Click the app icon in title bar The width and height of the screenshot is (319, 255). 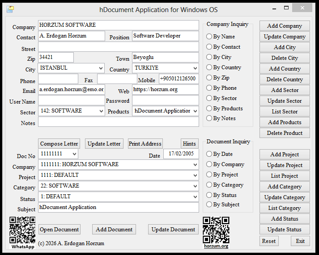coord(10,9)
